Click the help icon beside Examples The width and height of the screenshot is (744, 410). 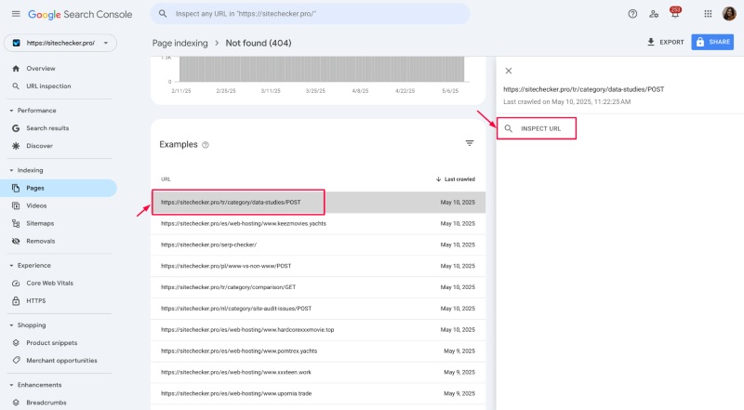click(206, 145)
